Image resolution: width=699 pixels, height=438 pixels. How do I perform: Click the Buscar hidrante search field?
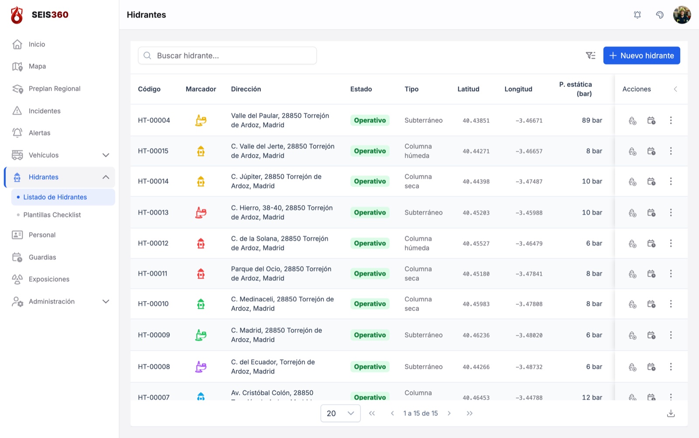point(227,56)
